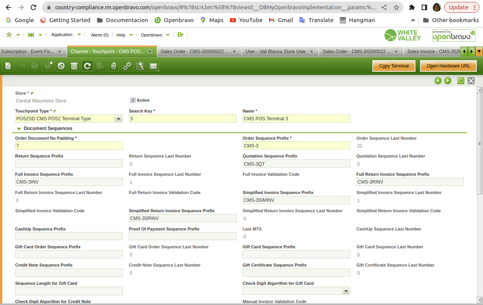Open the Touchpoint Type dropdown
Image resolution: width=483 pixels, height=305 pixels.
(x=118, y=119)
